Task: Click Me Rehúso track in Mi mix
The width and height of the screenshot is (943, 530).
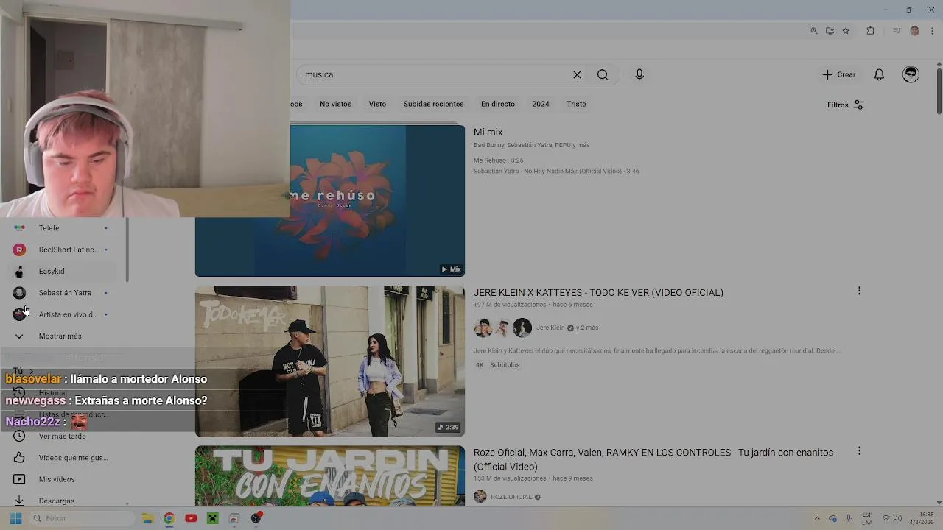Action: pyautogui.click(x=498, y=160)
